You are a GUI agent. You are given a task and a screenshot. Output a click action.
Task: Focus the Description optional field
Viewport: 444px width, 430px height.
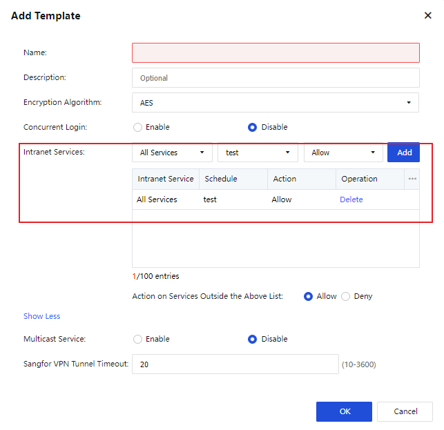[275, 78]
